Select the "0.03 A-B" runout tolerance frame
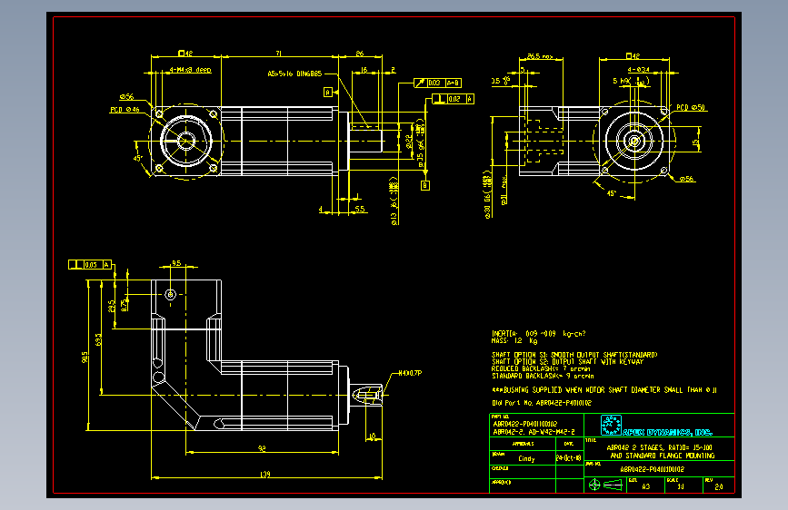The height and width of the screenshot is (510, 788). coord(438,83)
